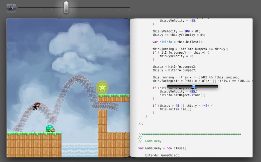The image size is (261, 162).
Task: Click 'this.y += this.yVelocity * dt;' line
Action: coord(179,35)
